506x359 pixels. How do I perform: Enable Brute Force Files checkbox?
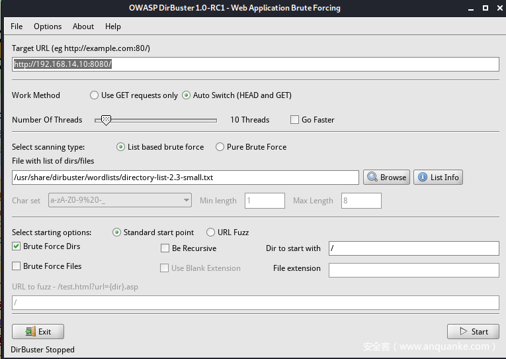pos(16,266)
